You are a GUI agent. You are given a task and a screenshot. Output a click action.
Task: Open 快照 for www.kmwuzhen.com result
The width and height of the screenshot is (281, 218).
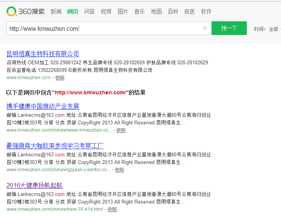tap(60, 78)
